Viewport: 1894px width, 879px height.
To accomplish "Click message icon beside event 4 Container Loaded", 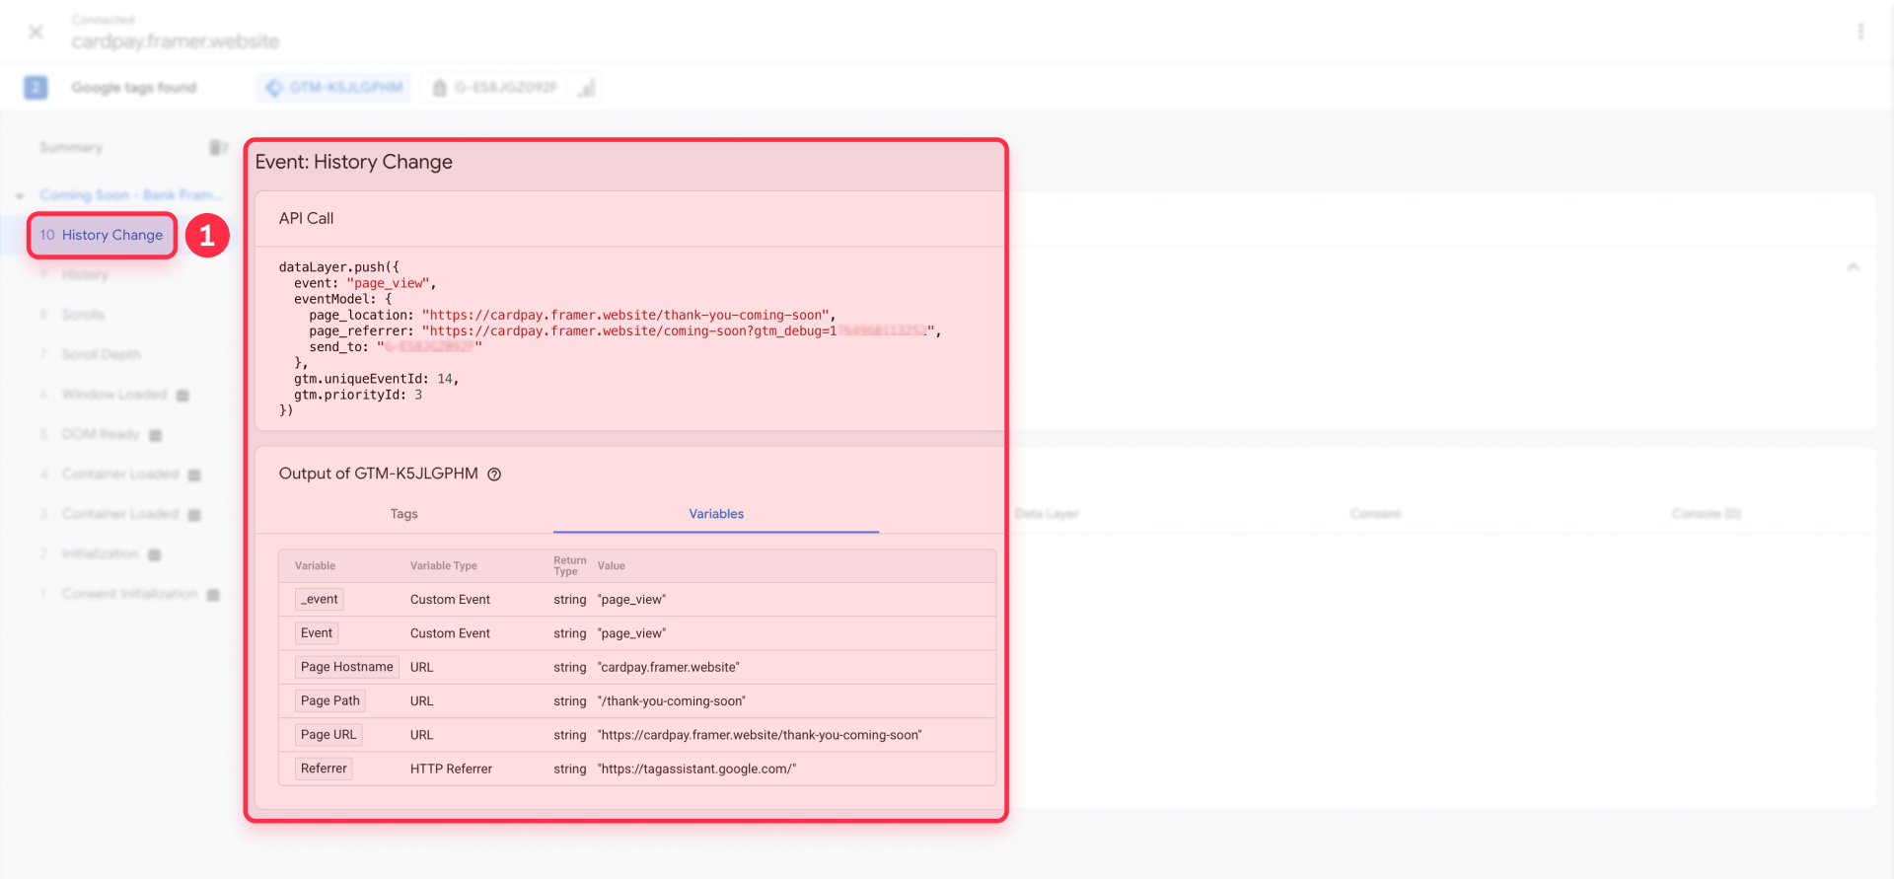I will 194,476.
